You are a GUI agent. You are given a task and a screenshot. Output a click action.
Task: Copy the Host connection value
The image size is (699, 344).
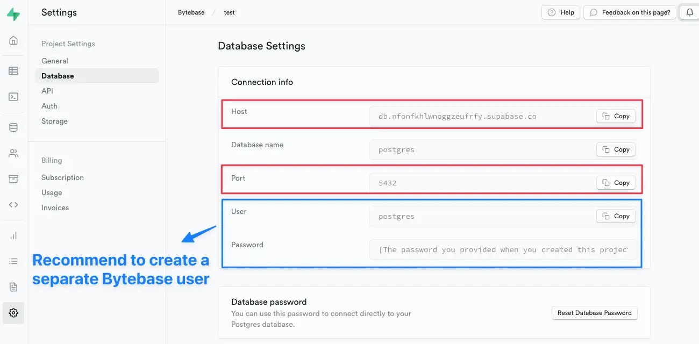click(615, 116)
